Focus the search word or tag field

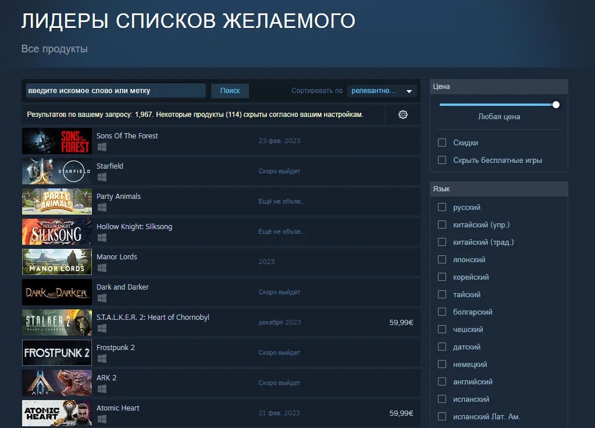tap(116, 91)
